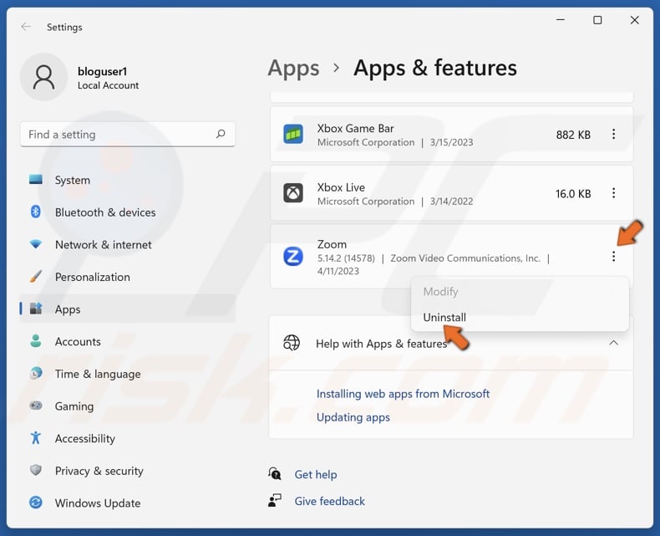Image resolution: width=660 pixels, height=536 pixels.
Task: Click the Xbox Live app icon
Action: point(293,193)
